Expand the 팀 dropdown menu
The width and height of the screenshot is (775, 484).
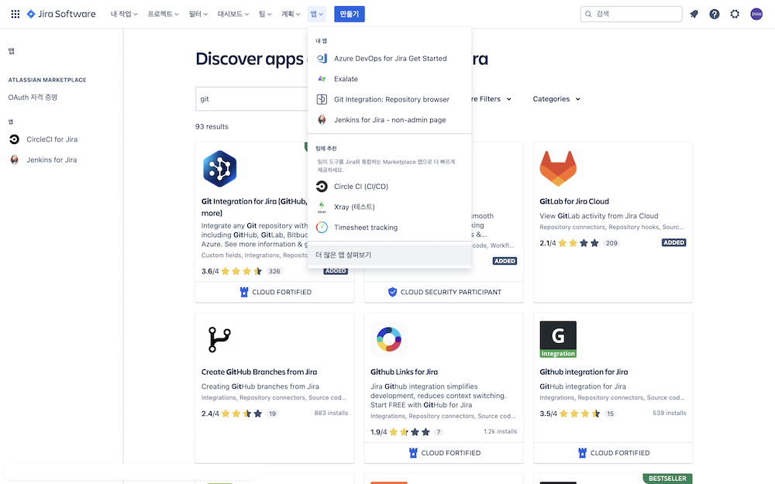coord(265,14)
